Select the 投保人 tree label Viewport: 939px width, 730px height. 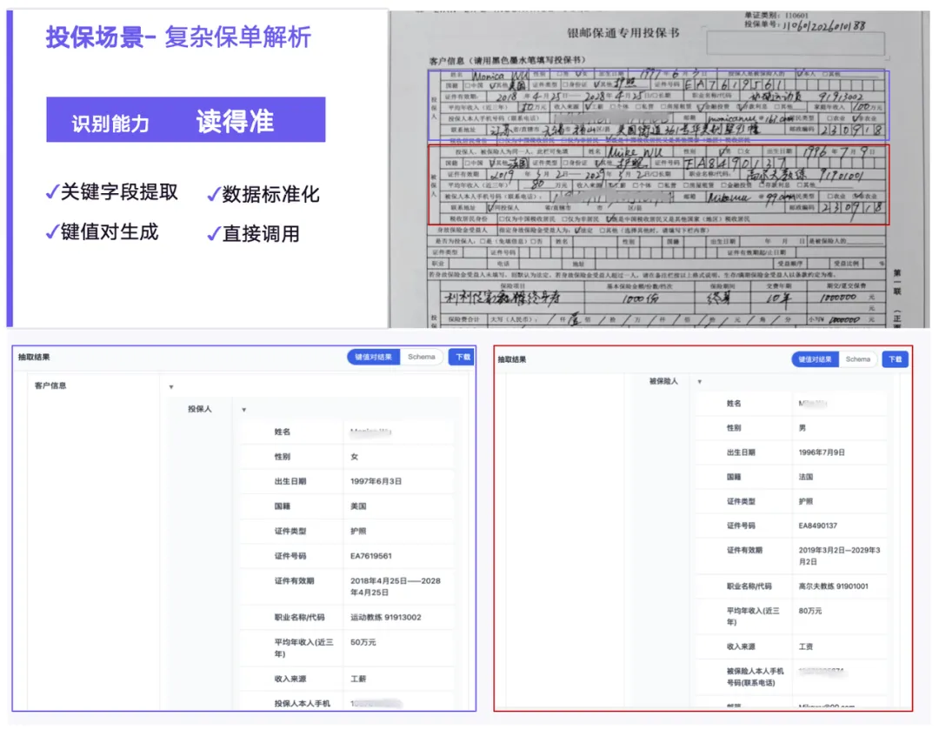(199, 409)
